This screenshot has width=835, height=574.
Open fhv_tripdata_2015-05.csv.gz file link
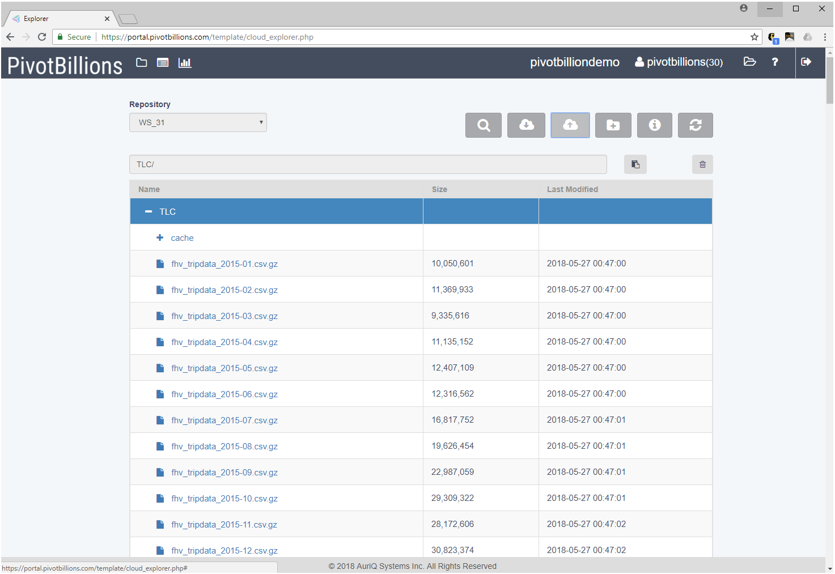224,368
